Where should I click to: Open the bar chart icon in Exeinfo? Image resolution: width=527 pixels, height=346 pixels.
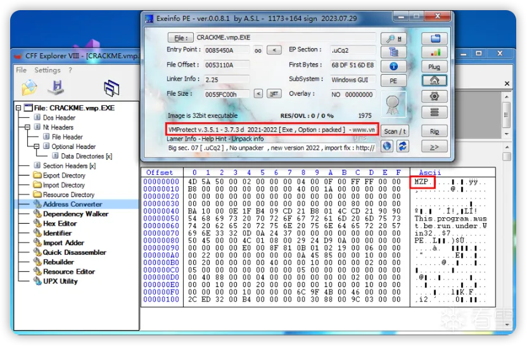tap(435, 52)
